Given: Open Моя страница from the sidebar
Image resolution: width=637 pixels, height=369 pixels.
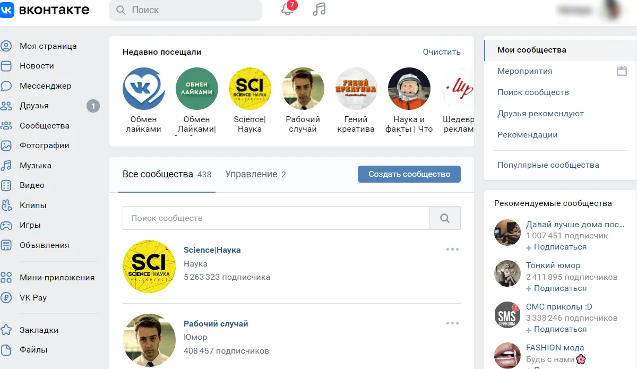Looking at the screenshot, I should pyautogui.click(x=48, y=46).
